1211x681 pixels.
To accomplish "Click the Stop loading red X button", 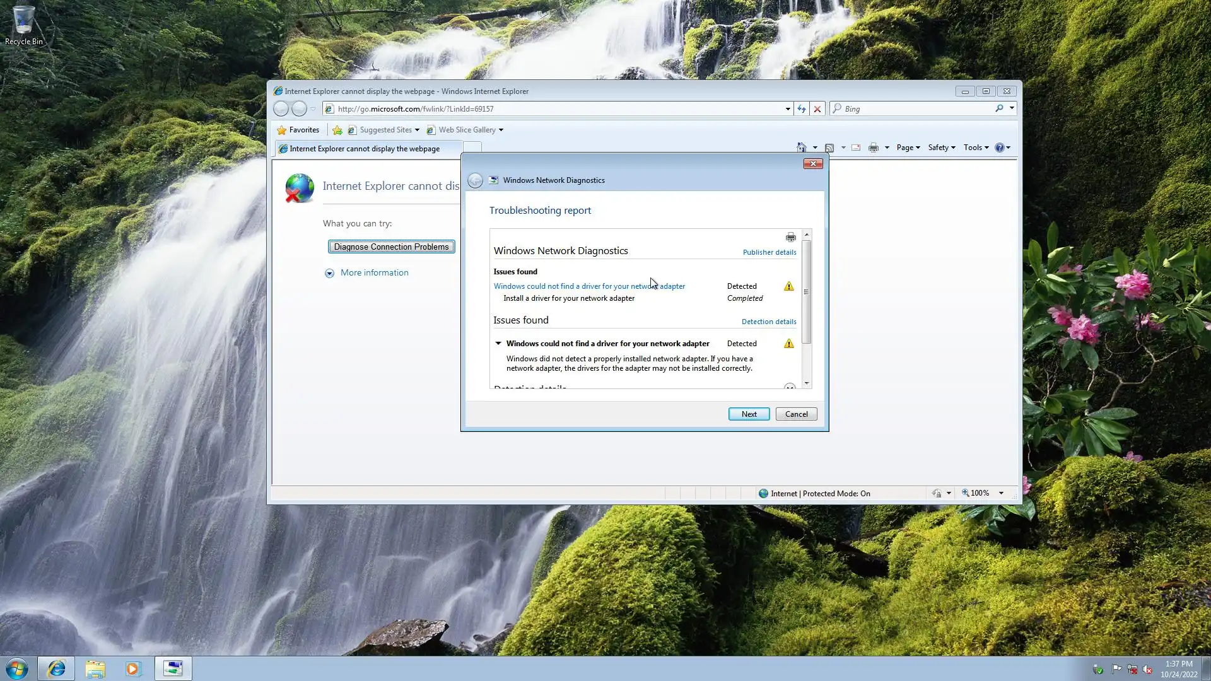I will point(817,109).
